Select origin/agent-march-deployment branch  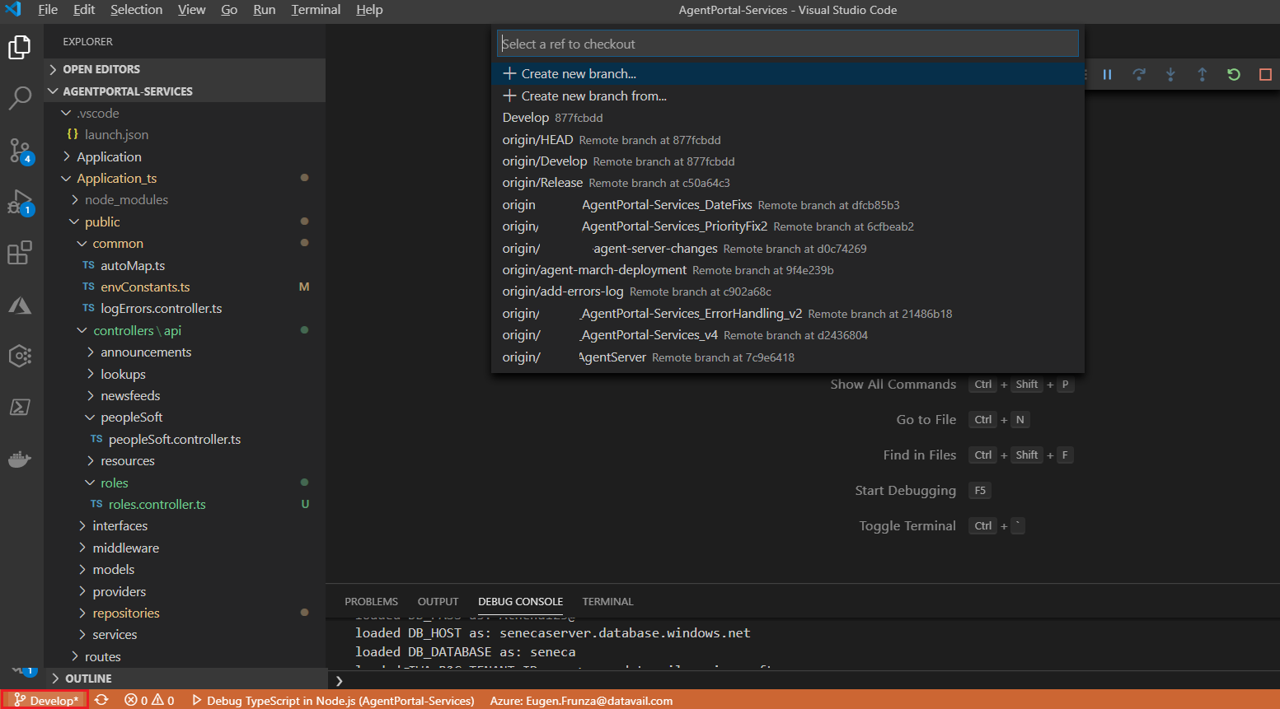pos(787,270)
